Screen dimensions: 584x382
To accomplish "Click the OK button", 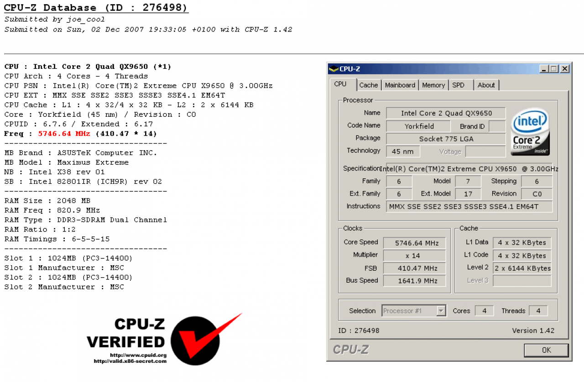I will [546, 350].
